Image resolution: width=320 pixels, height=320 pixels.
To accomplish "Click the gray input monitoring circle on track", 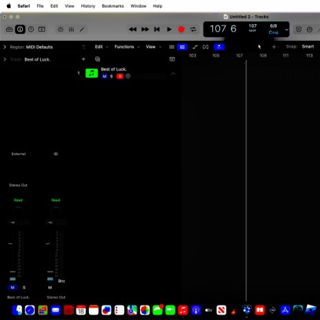I will tap(128, 77).
